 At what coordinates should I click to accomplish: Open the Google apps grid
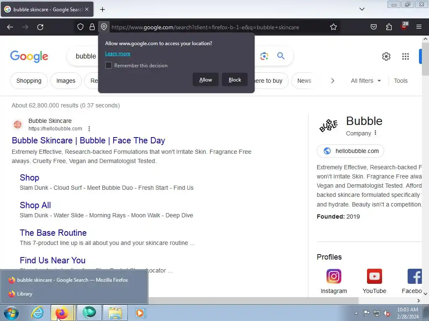click(x=406, y=56)
